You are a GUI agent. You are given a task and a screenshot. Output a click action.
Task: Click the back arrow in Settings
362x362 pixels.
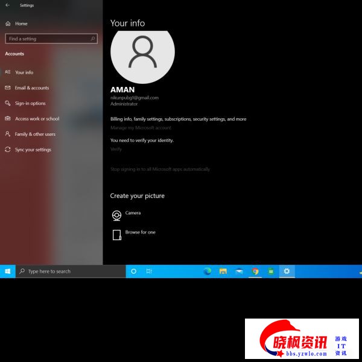[x=7, y=5]
